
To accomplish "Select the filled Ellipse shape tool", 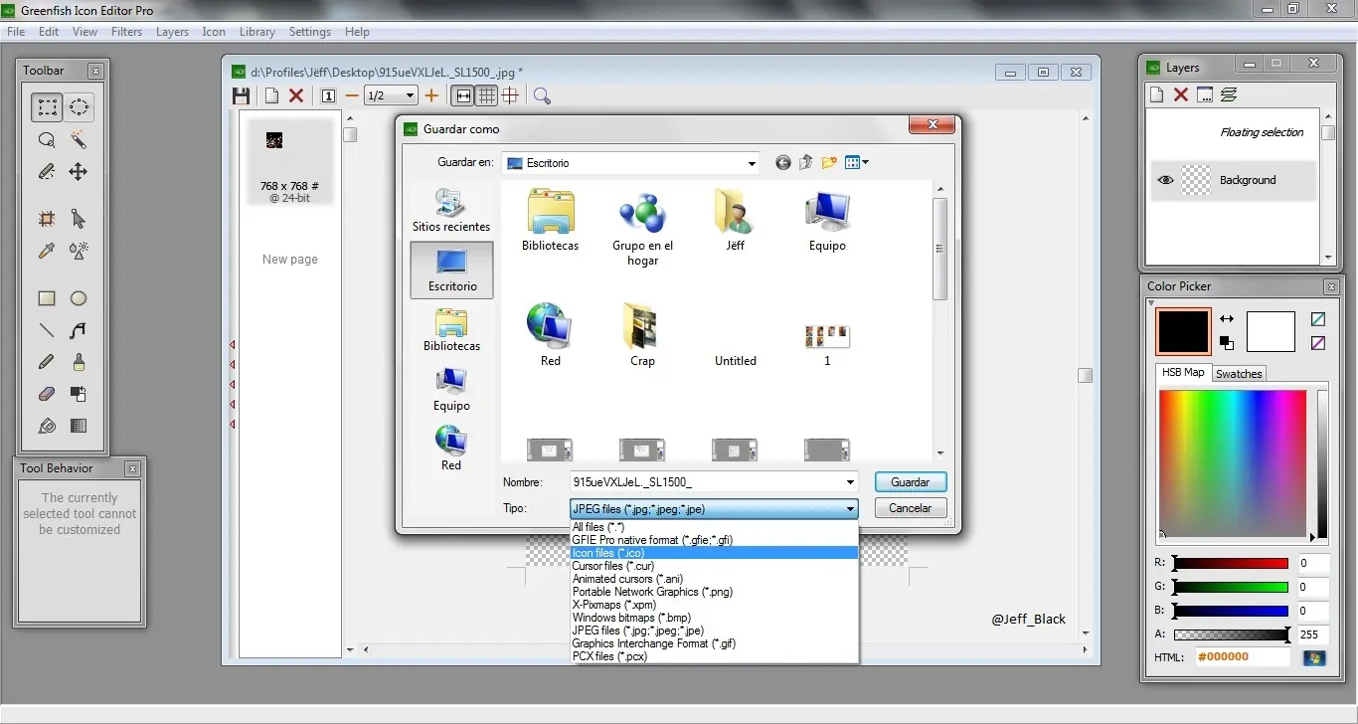I will pos(79,298).
